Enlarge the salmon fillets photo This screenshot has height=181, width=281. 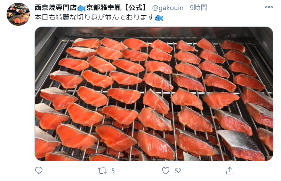coord(154,94)
